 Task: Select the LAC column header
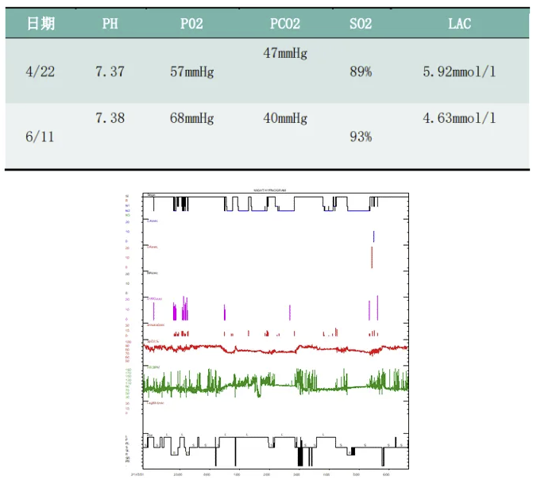tap(459, 24)
